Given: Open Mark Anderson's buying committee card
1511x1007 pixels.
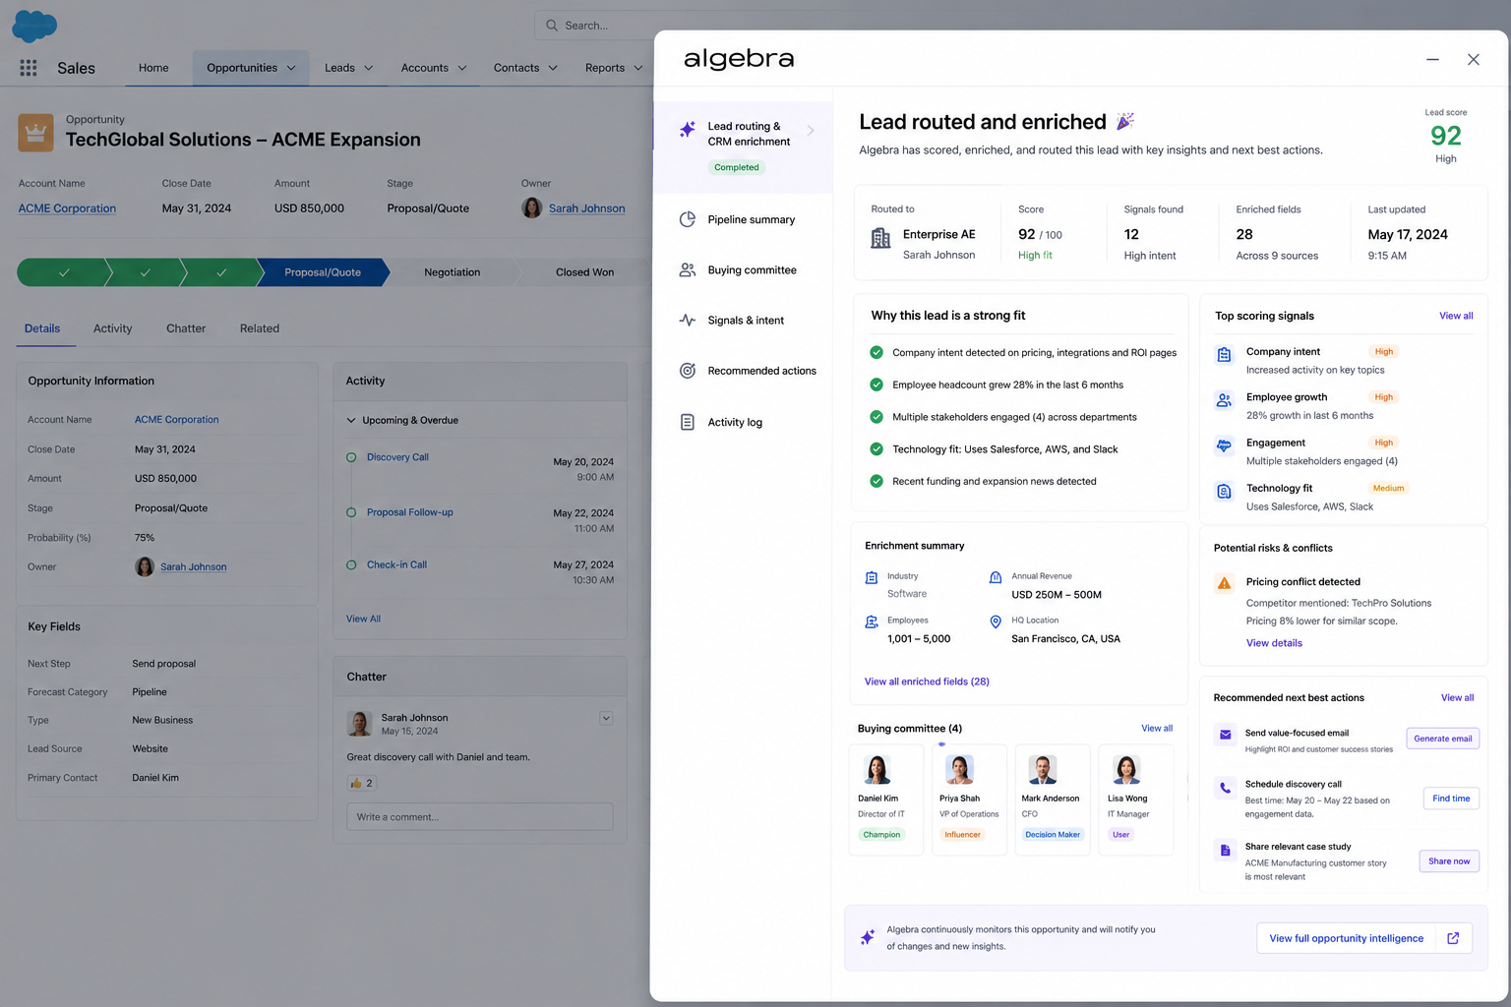Looking at the screenshot, I should coord(1053,800).
